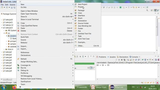
Task: Click the Copy icon in context menu
Action: coord(18,23)
